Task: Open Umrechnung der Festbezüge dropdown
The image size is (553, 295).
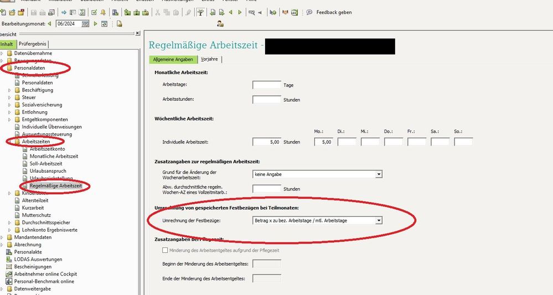Action: tap(379, 221)
